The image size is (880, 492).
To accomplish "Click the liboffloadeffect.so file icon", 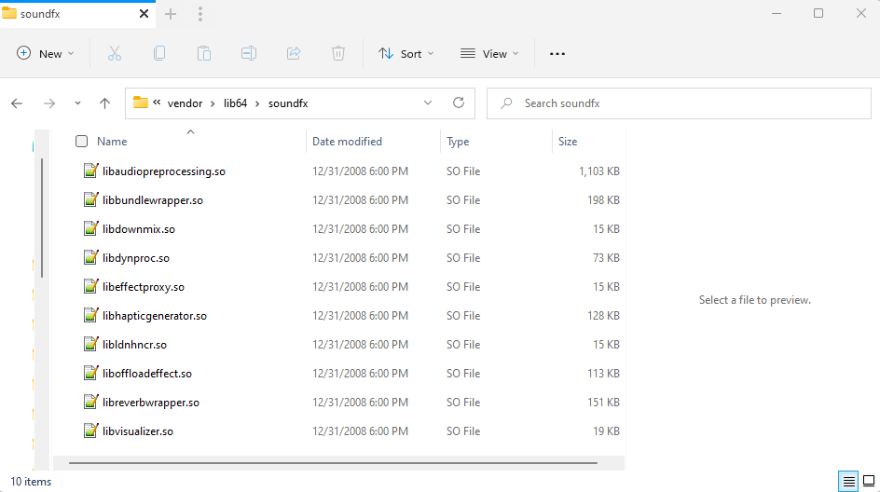I will coord(91,373).
